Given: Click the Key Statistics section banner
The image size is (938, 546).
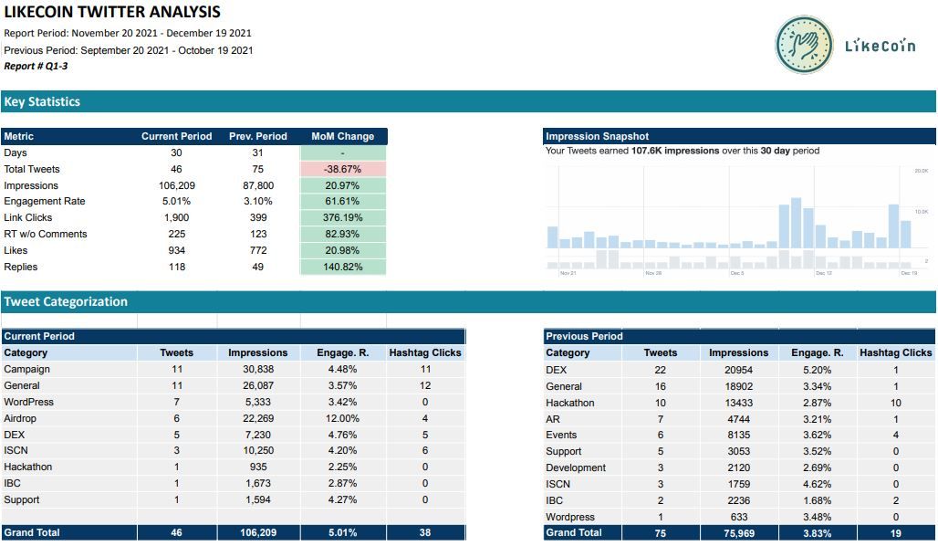Looking at the screenshot, I should (x=468, y=101).
